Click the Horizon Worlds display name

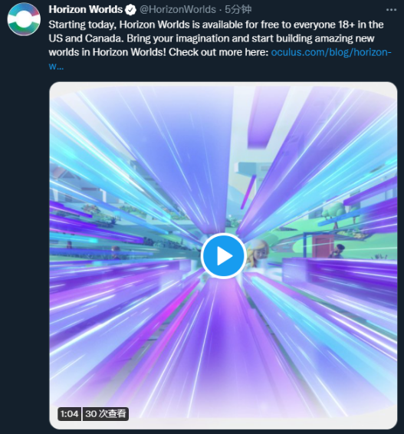coord(86,10)
